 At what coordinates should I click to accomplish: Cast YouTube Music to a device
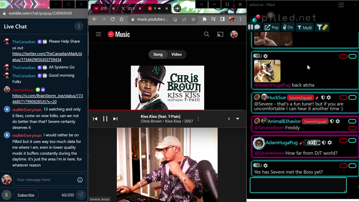(220, 34)
